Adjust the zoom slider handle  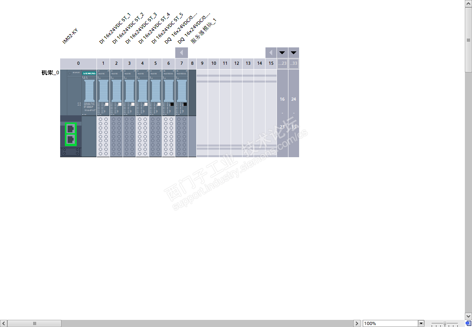pos(445,323)
